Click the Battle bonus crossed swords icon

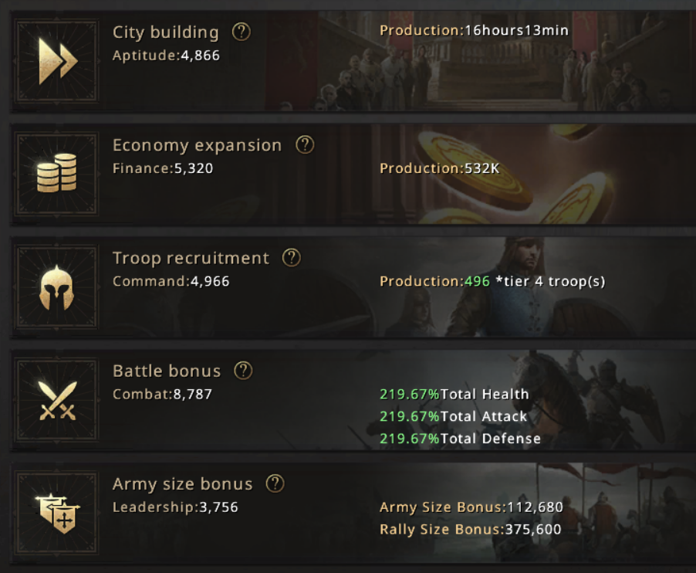click(57, 400)
